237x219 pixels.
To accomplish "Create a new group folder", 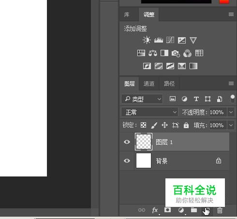I will [194, 210].
